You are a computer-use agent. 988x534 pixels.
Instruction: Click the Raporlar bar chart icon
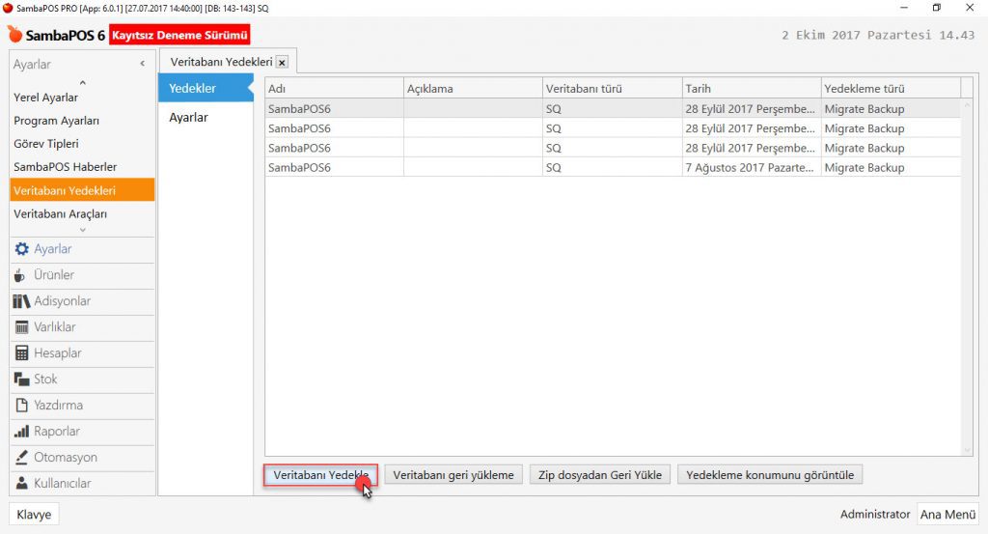click(21, 432)
